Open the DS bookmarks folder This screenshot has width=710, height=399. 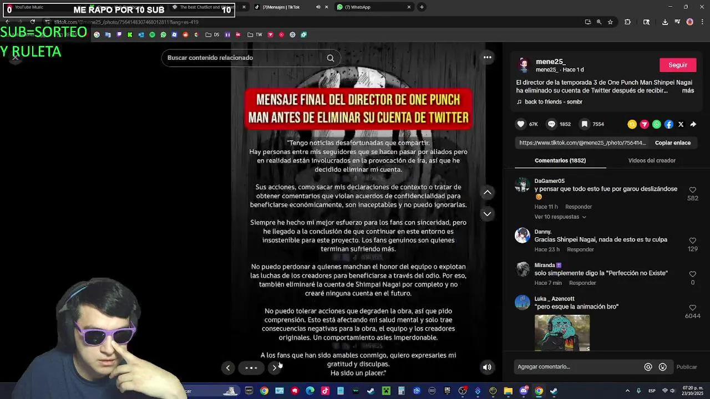212,34
